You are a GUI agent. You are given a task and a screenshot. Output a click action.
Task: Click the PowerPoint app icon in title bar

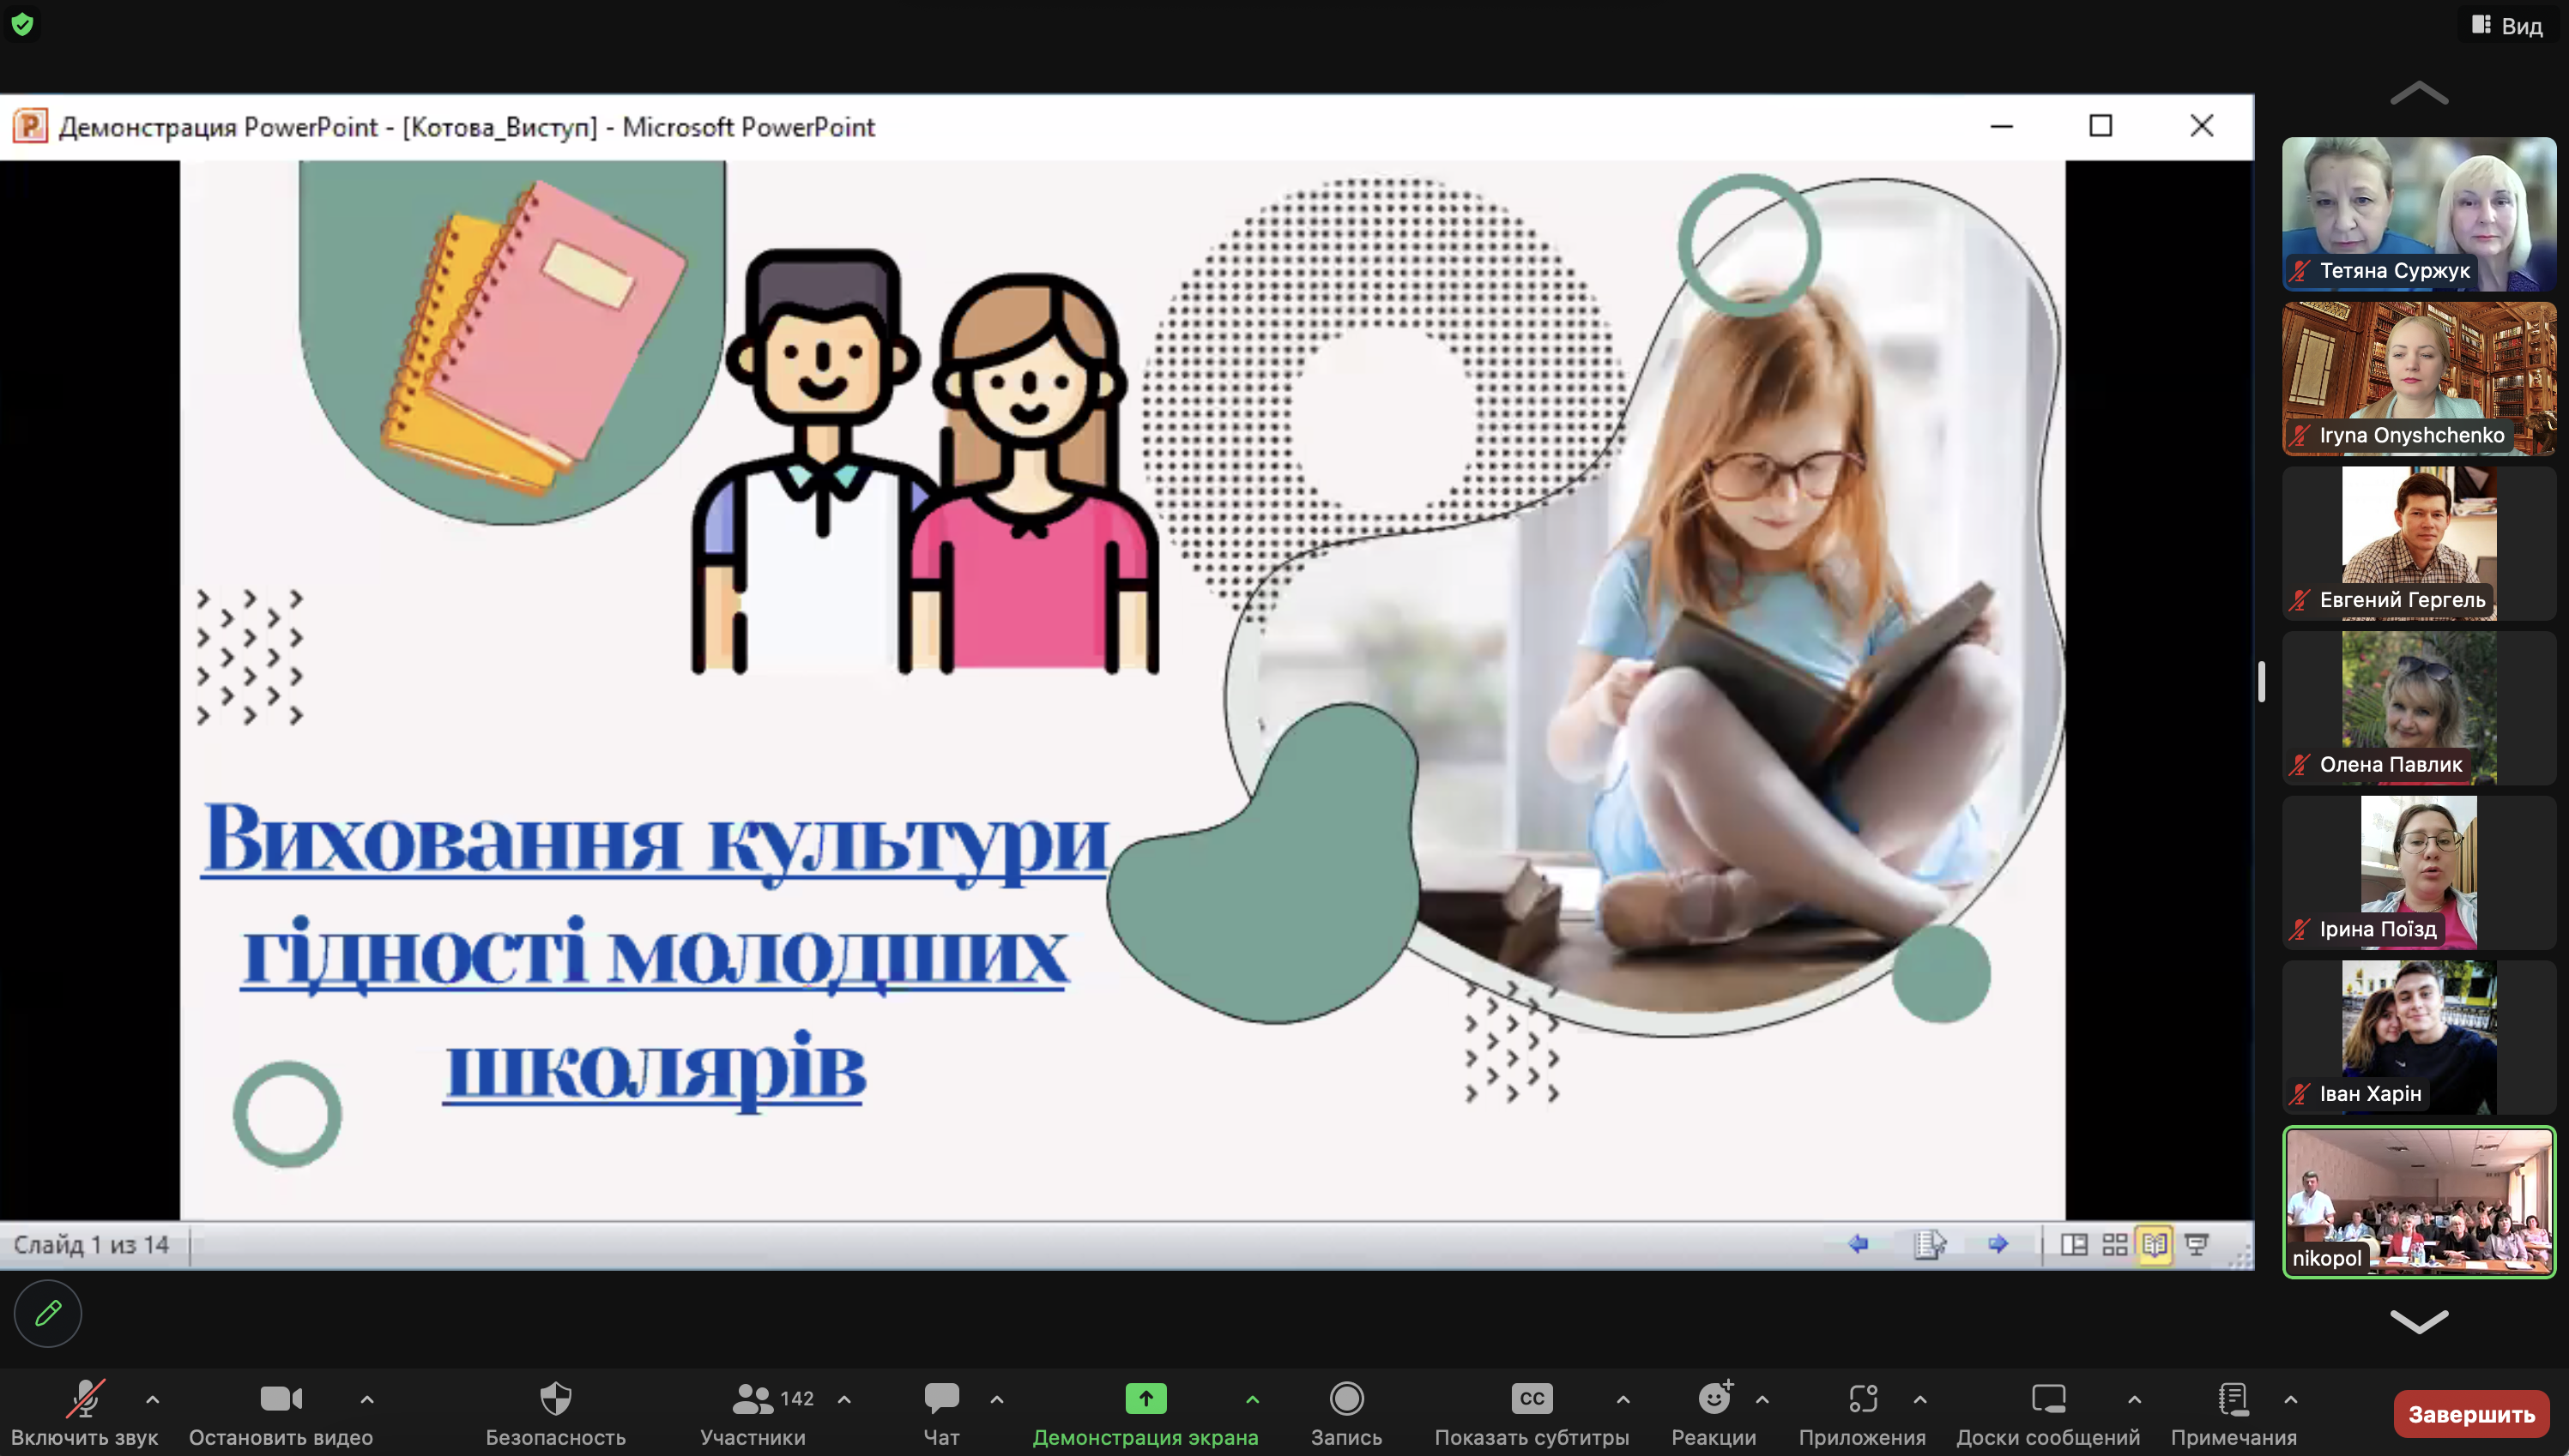pyautogui.click(x=30, y=126)
